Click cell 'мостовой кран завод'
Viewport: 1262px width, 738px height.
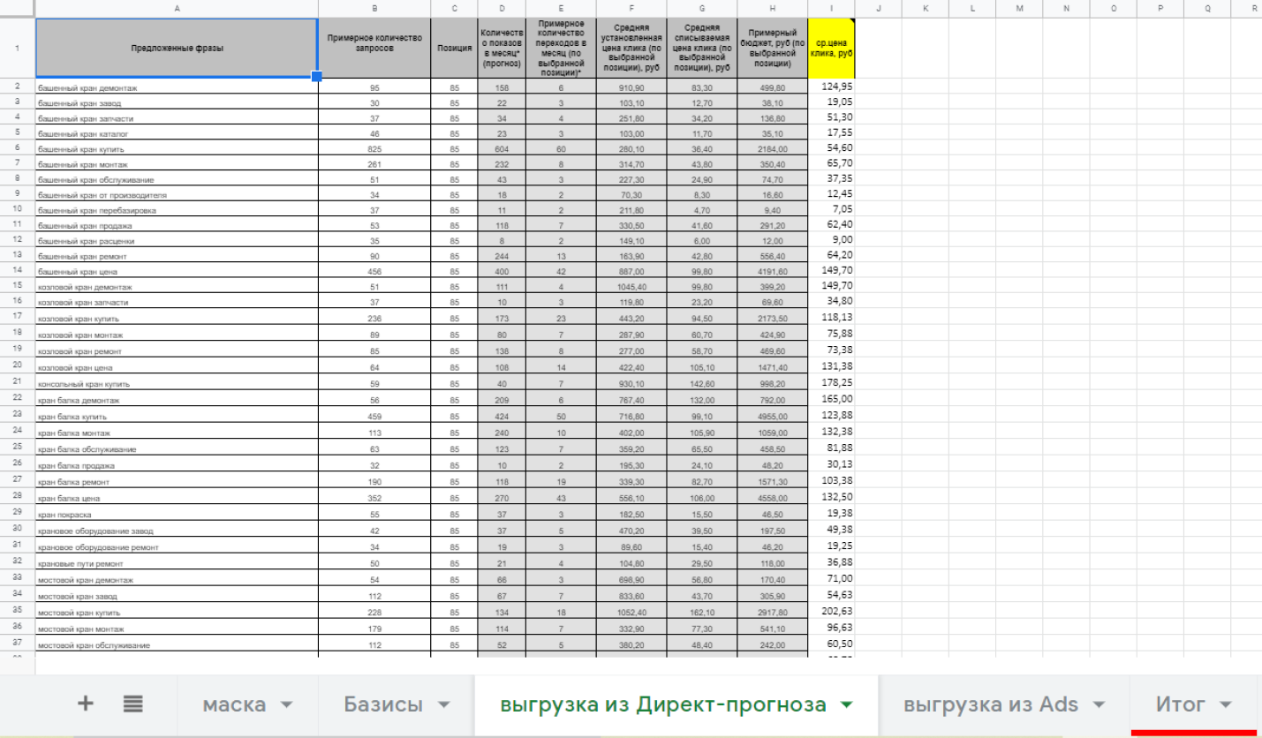click(177, 596)
